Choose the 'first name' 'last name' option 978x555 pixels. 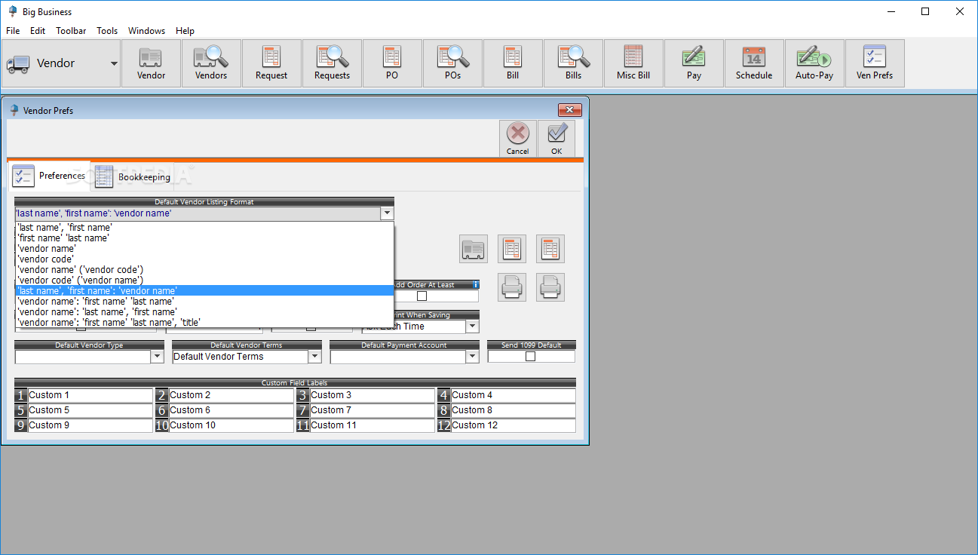coord(204,238)
